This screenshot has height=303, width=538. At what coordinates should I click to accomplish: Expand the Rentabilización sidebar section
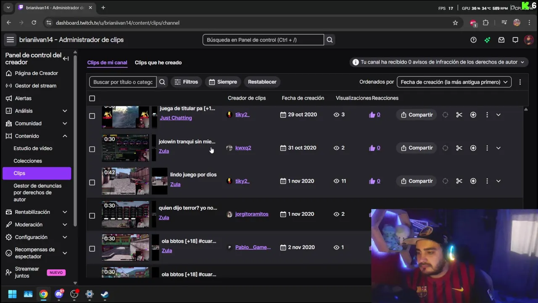[x=65, y=212]
